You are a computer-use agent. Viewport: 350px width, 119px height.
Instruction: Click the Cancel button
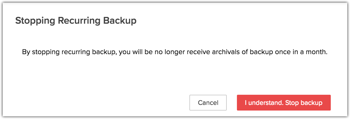[208, 103]
